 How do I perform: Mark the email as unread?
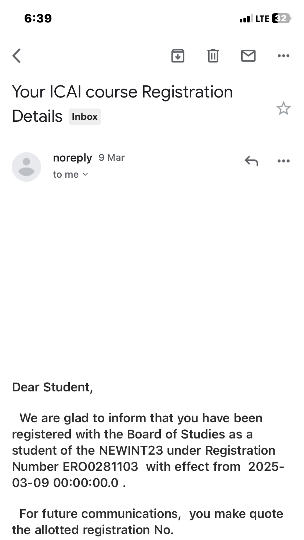pyautogui.click(x=248, y=56)
